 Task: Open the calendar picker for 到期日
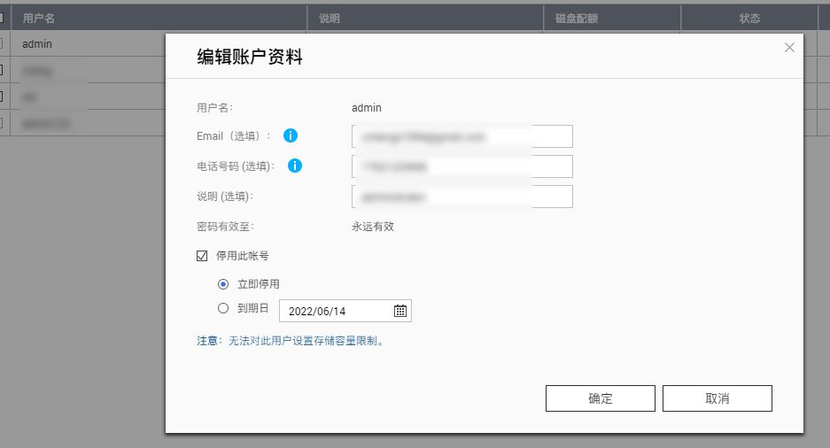click(x=400, y=311)
